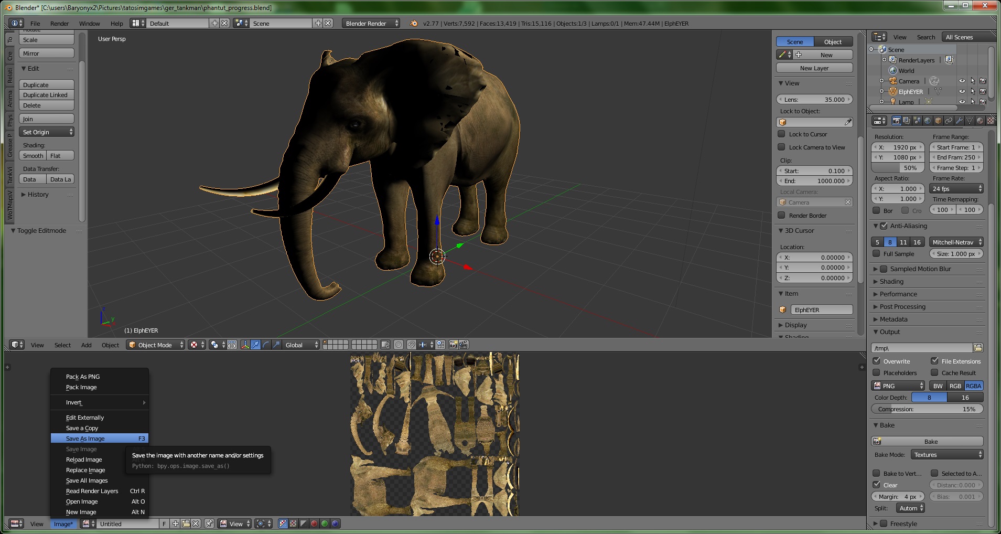Viewport: 1001px width, 534px height.
Task: Adjust the PNG Compression slider
Action: click(x=927, y=409)
